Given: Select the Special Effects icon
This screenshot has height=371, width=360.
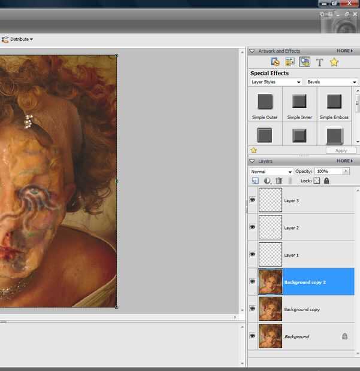Looking at the screenshot, I should [304, 62].
